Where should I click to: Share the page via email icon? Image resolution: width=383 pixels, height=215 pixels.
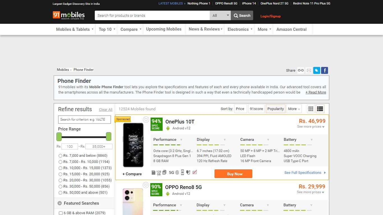click(x=309, y=70)
